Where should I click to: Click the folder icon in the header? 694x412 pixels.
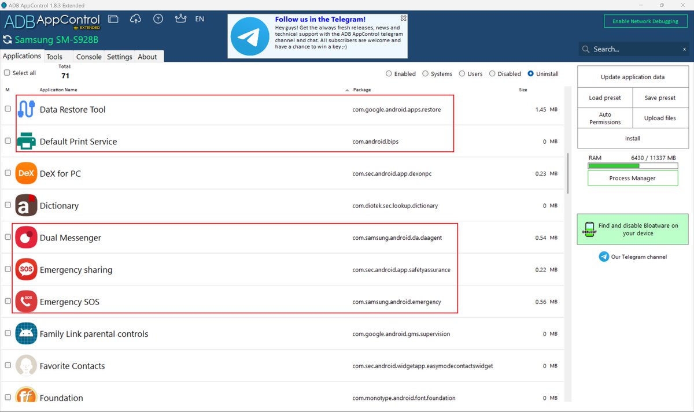pos(113,19)
